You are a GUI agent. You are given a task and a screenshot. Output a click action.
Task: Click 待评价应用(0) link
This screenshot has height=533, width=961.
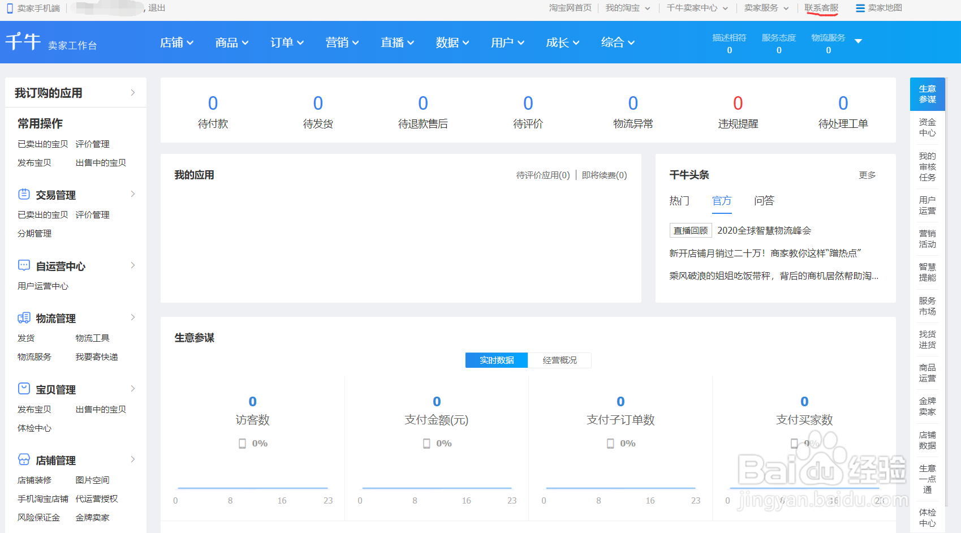click(x=543, y=175)
